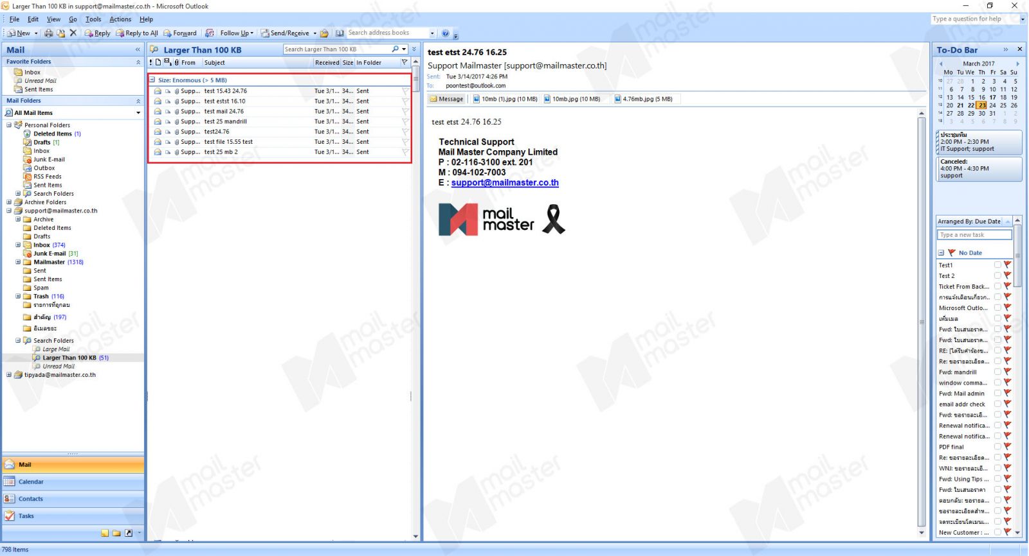Open the Follow Up dropdown
Viewport: 1029px width, 556px height.
coord(237,33)
